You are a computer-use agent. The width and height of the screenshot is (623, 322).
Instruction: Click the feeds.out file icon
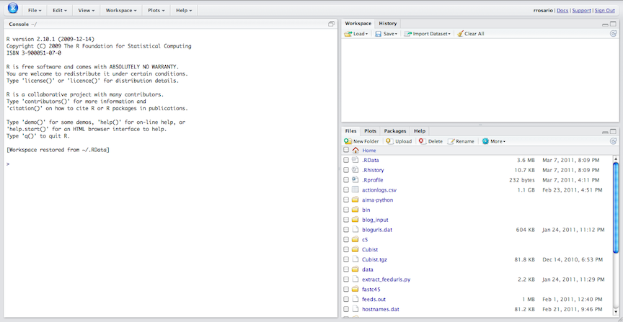[355, 299]
